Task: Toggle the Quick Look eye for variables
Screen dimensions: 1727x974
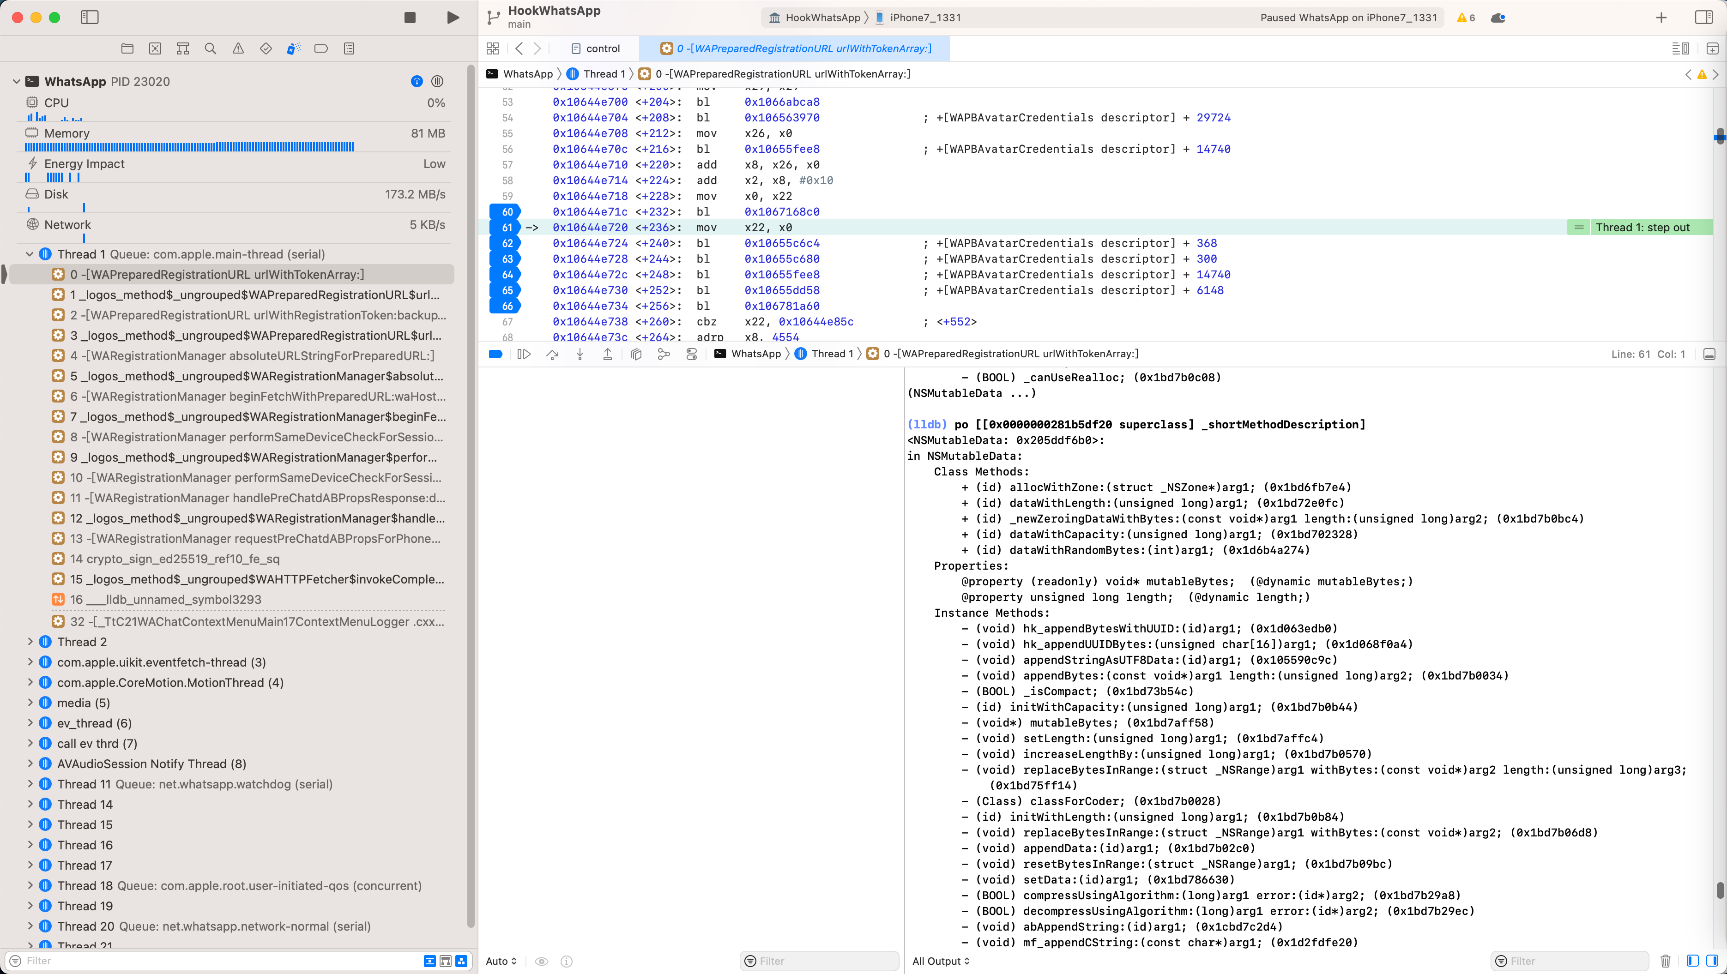Action: 541,961
